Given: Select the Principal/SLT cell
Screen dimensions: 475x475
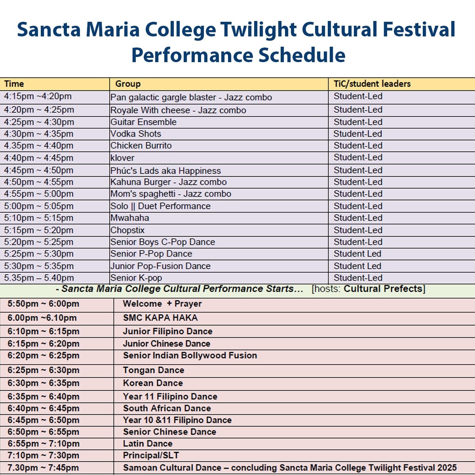Looking at the screenshot, I should point(151,456).
